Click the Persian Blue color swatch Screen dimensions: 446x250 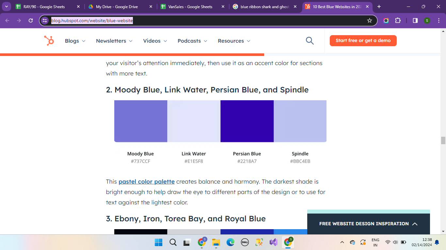tap(247, 121)
